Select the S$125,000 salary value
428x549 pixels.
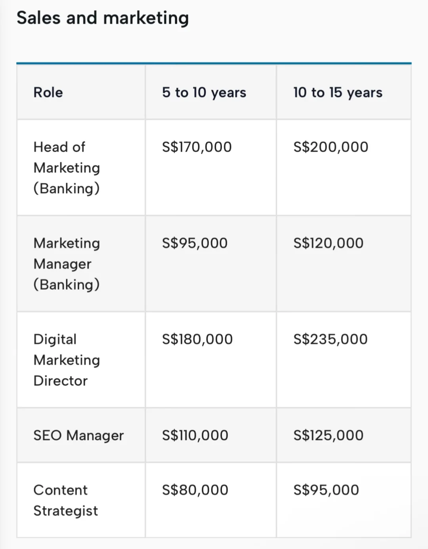tap(329, 435)
